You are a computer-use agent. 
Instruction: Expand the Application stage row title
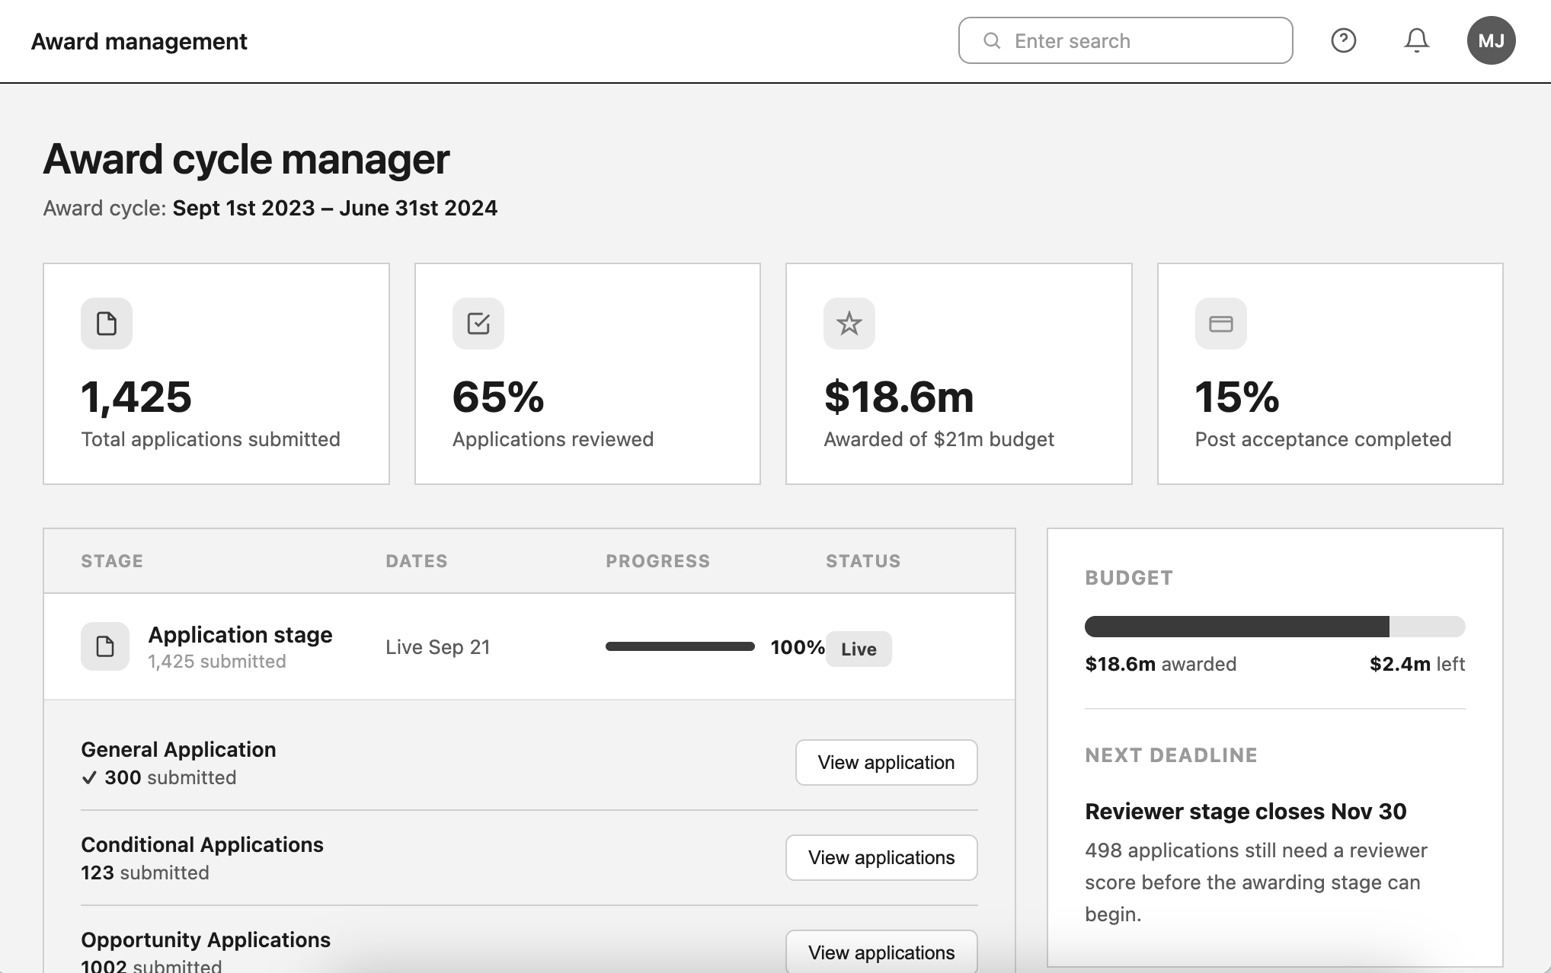[x=240, y=634]
